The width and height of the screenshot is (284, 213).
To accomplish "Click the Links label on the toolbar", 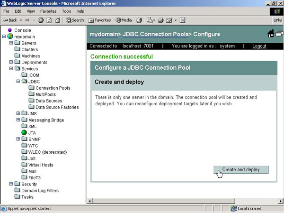I will coord(277,20).
